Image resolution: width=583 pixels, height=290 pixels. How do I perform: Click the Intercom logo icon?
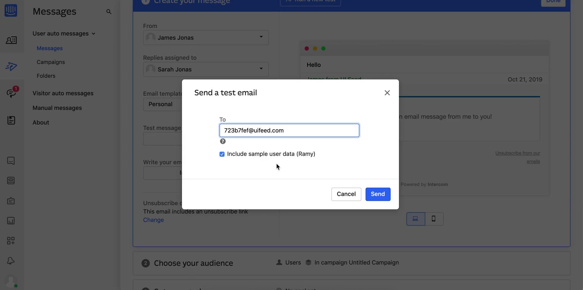(x=11, y=10)
